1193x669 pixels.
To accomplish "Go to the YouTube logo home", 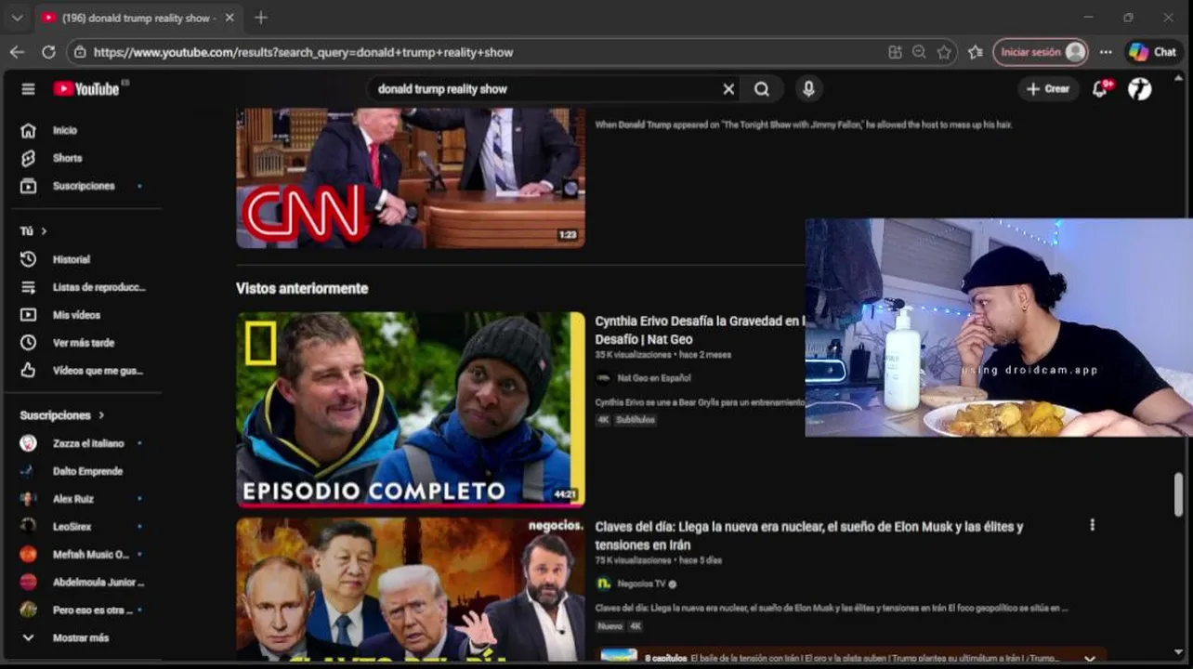I will (x=86, y=89).
